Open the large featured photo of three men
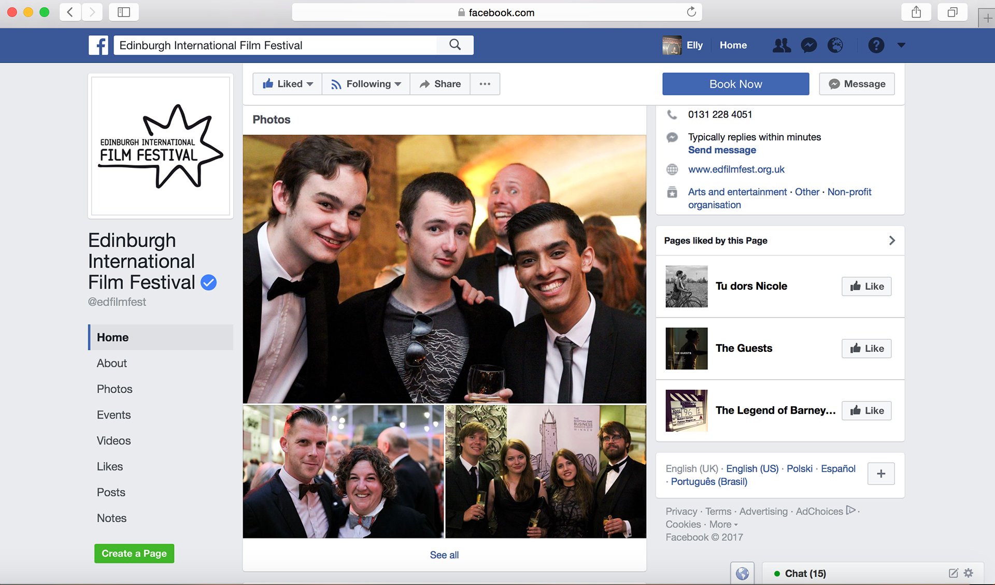Image resolution: width=995 pixels, height=585 pixels. click(x=444, y=269)
